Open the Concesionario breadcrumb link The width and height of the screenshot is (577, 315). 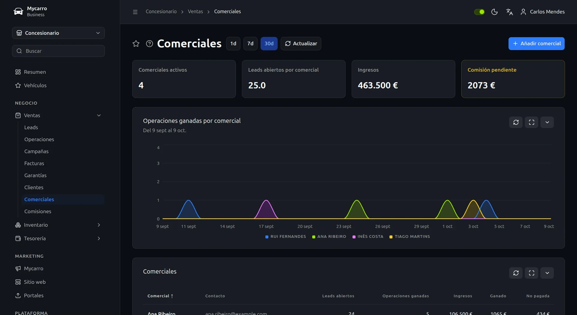coord(161,11)
